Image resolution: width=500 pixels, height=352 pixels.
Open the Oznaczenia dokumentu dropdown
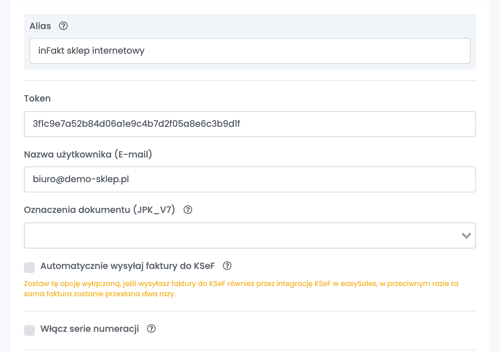(250, 235)
